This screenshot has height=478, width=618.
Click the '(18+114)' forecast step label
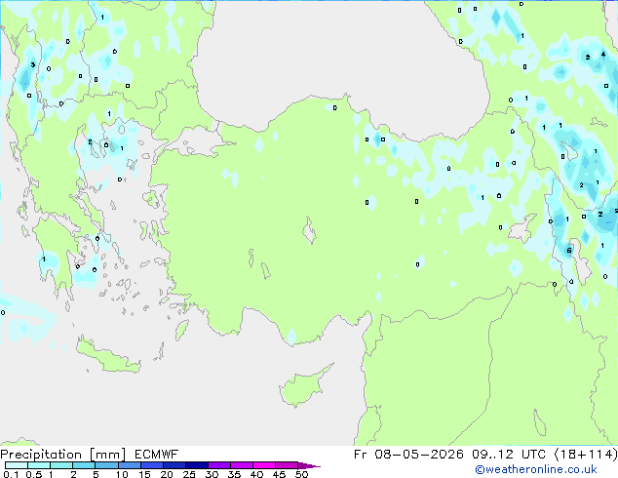pos(586,455)
